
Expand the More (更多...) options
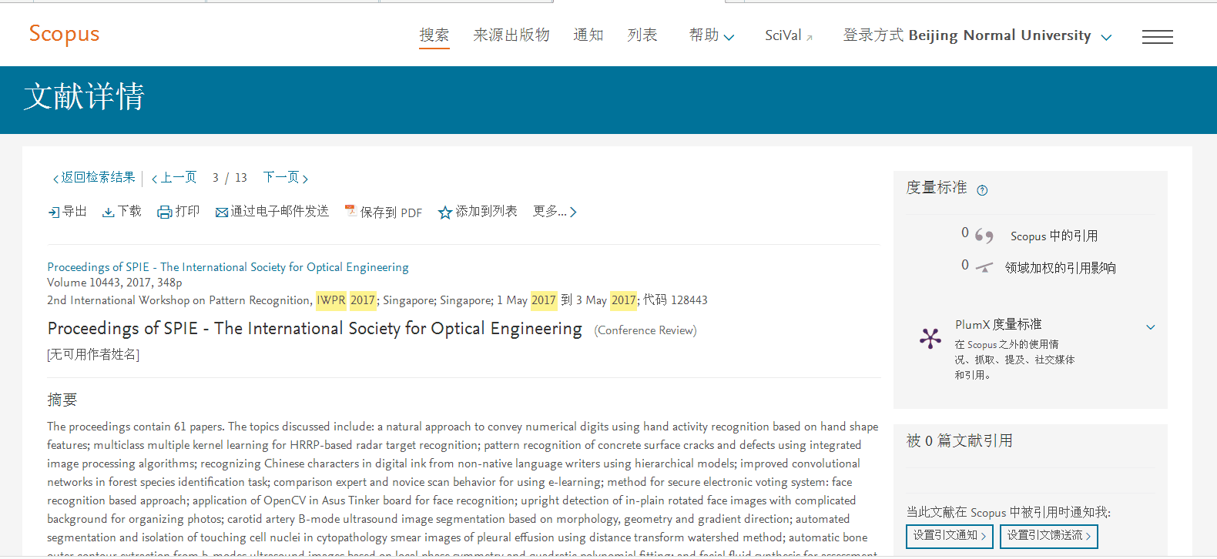[555, 212]
